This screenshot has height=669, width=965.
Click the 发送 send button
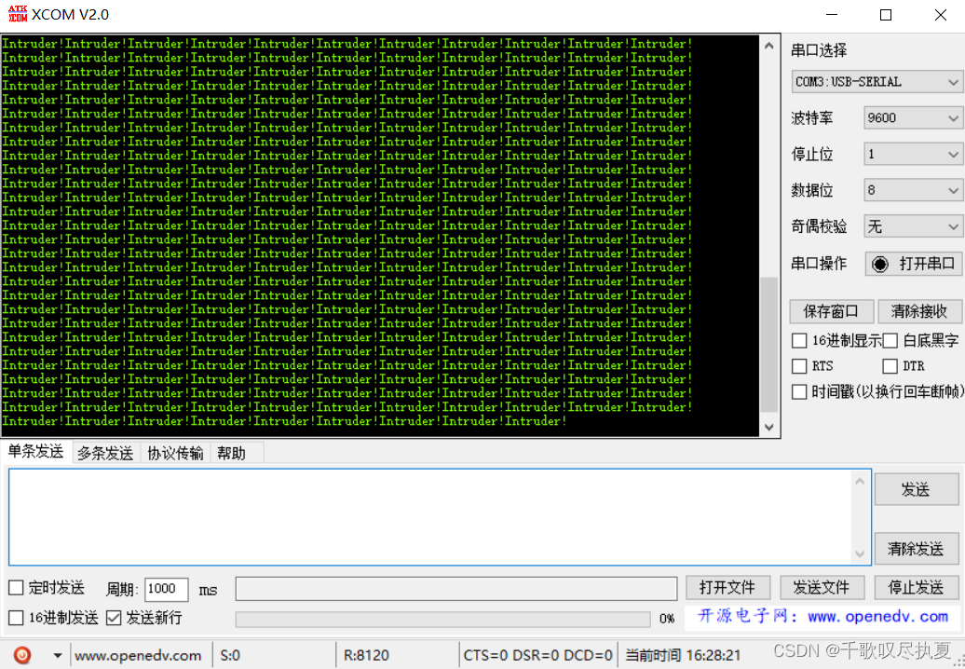917,489
